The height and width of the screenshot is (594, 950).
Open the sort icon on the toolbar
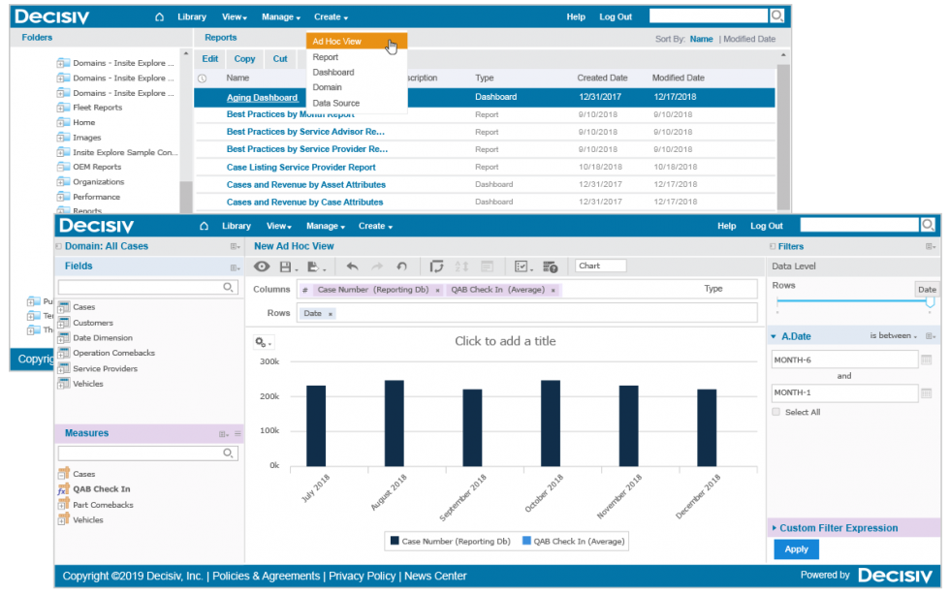click(461, 266)
